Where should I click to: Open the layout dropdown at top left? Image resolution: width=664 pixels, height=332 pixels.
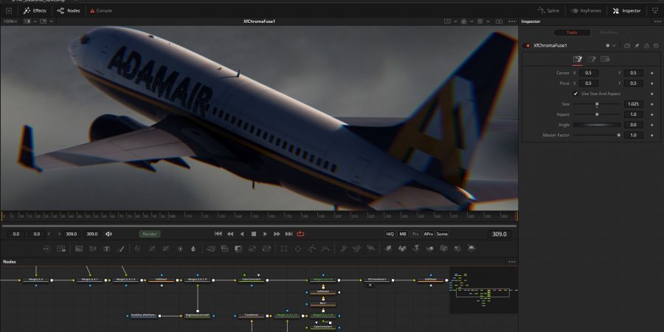9,10
